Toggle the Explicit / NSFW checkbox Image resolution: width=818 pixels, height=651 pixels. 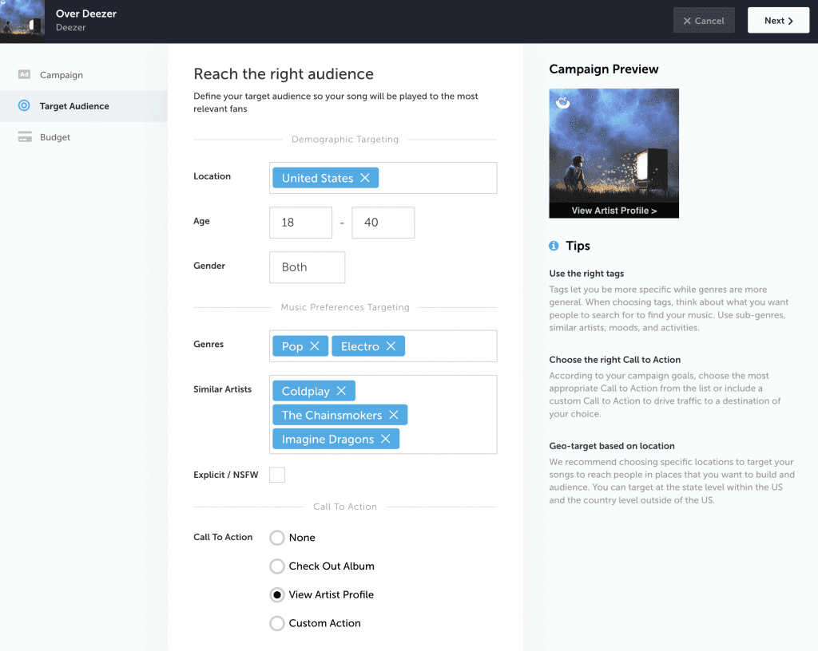(x=277, y=475)
